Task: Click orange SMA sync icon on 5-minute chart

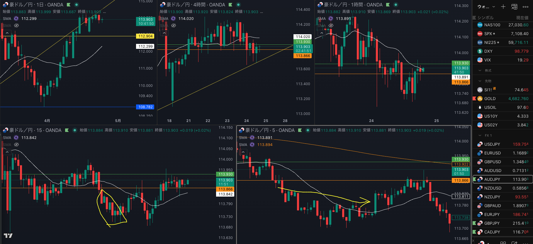Action: [x=252, y=145]
